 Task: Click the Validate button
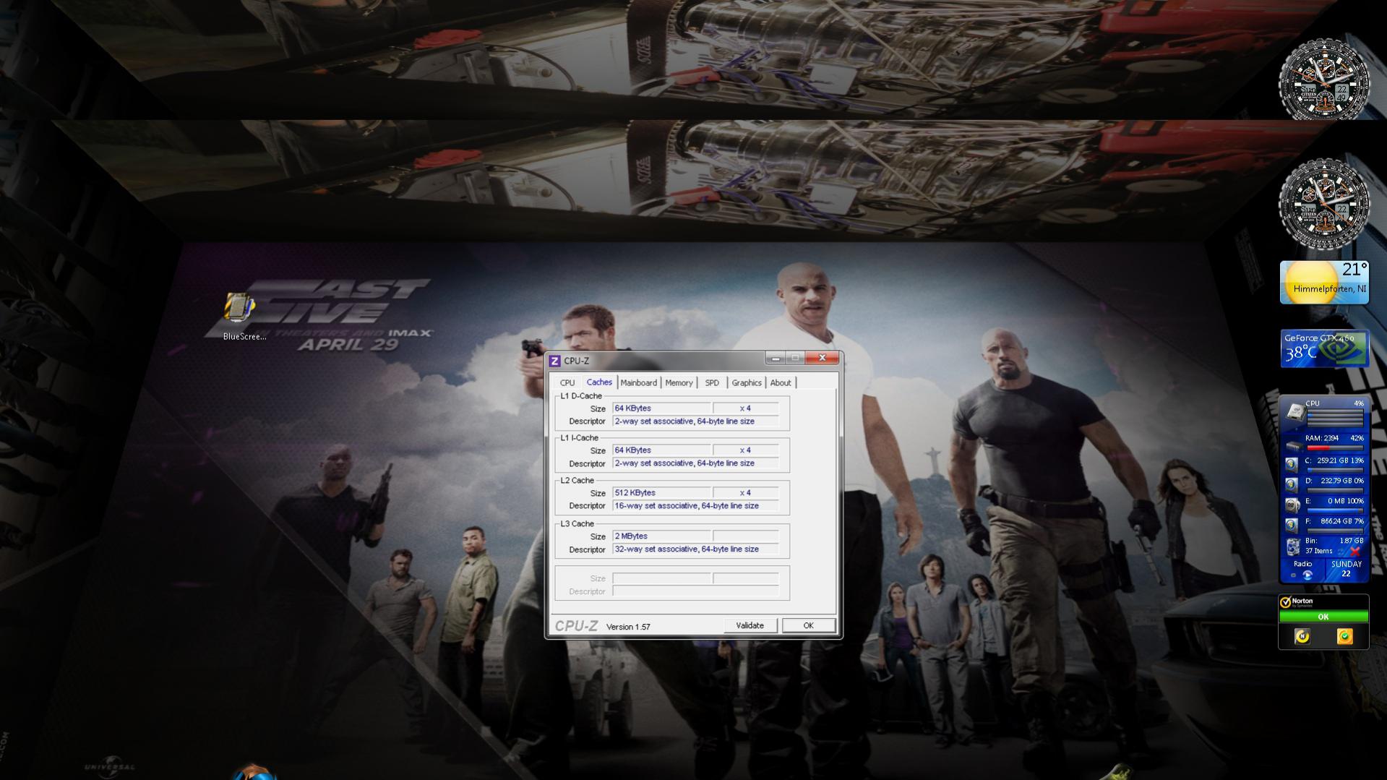[750, 625]
